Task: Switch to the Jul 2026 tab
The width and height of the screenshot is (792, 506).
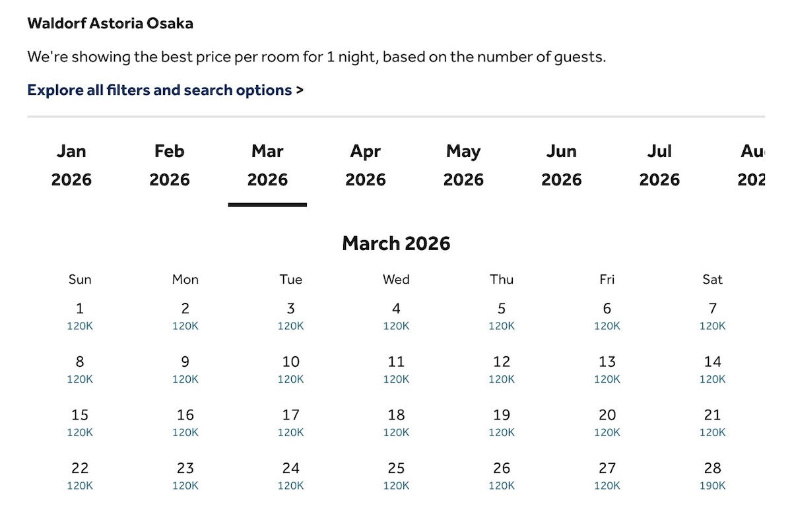Action: [x=659, y=166]
